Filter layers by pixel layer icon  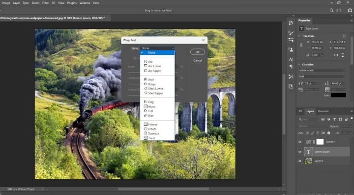coord(323,120)
